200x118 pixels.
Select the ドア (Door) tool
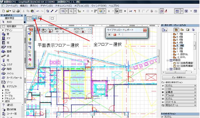tap(9, 38)
